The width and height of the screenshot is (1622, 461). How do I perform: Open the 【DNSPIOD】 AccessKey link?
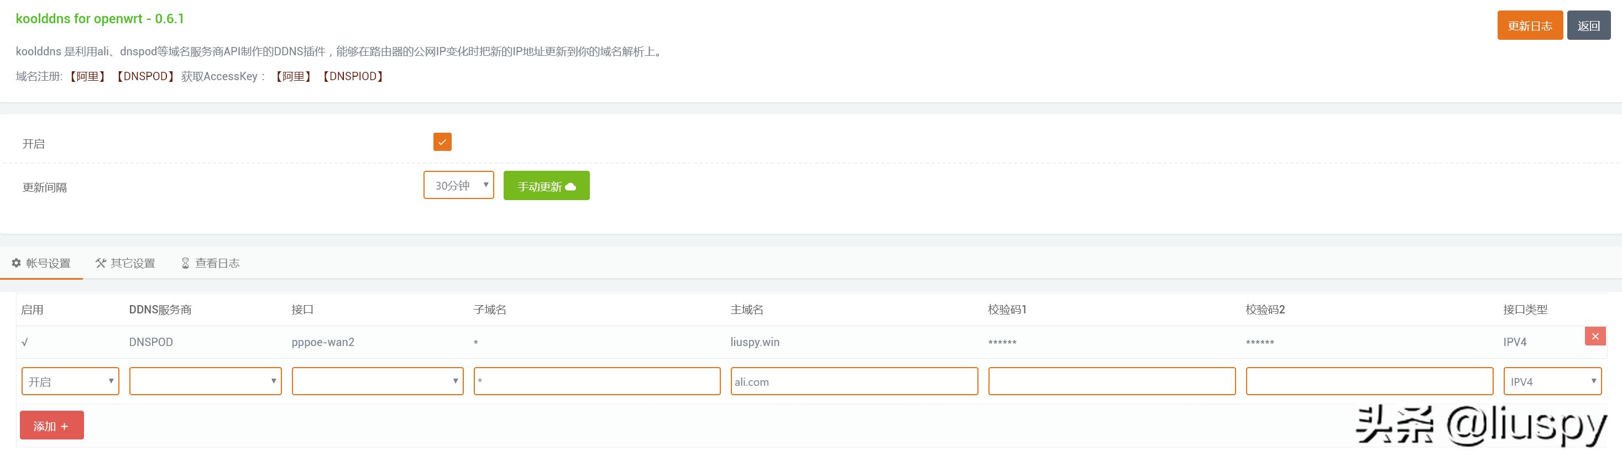pyautogui.click(x=353, y=76)
